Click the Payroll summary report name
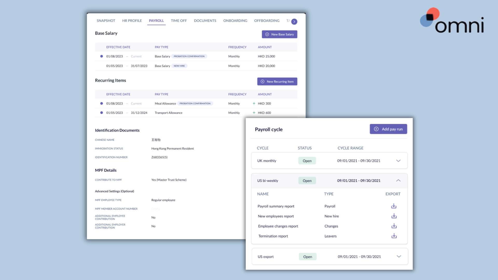 [x=276, y=206]
